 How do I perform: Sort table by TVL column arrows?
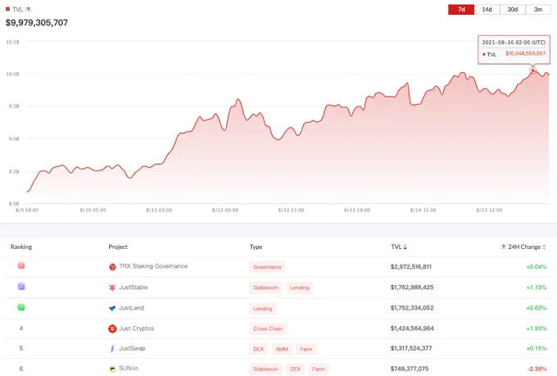pyautogui.click(x=405, y=247)
